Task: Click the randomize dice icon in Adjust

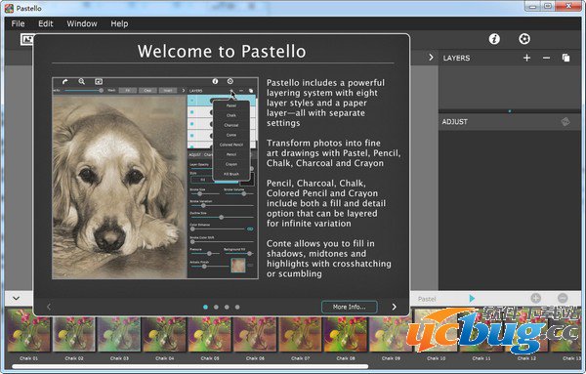Action: [x=565, y=122]
